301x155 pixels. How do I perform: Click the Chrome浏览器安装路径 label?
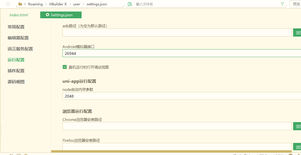coord(82,120)
